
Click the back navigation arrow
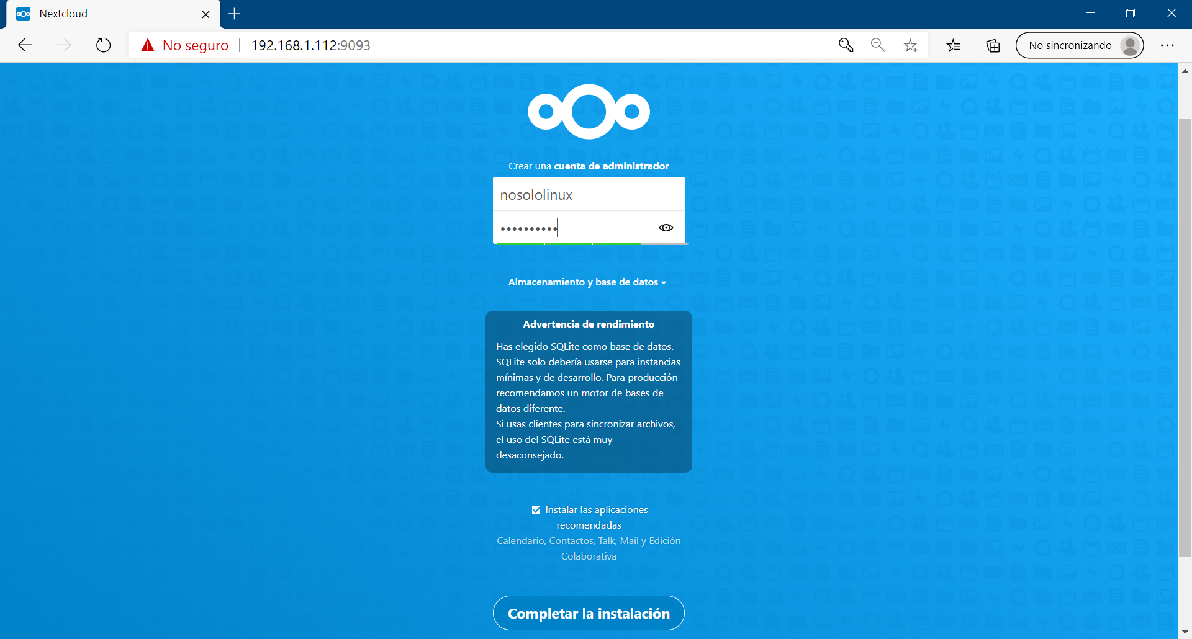pyautogui.click(x=25, y=45)
